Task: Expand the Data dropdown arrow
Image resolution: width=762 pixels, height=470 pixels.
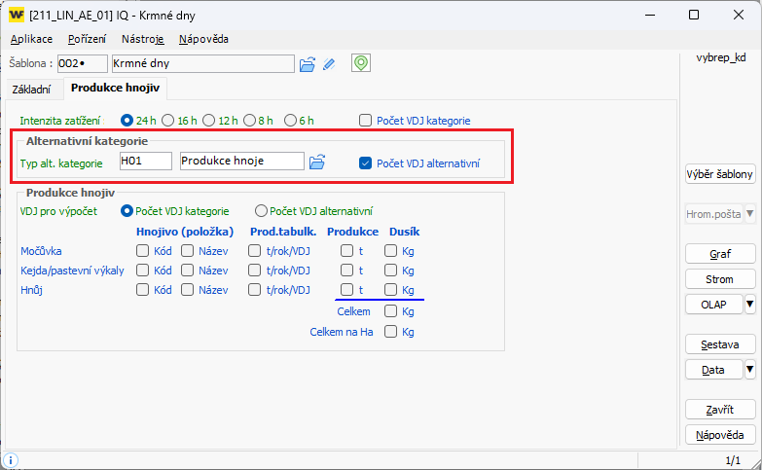Action: click(749, 369)
